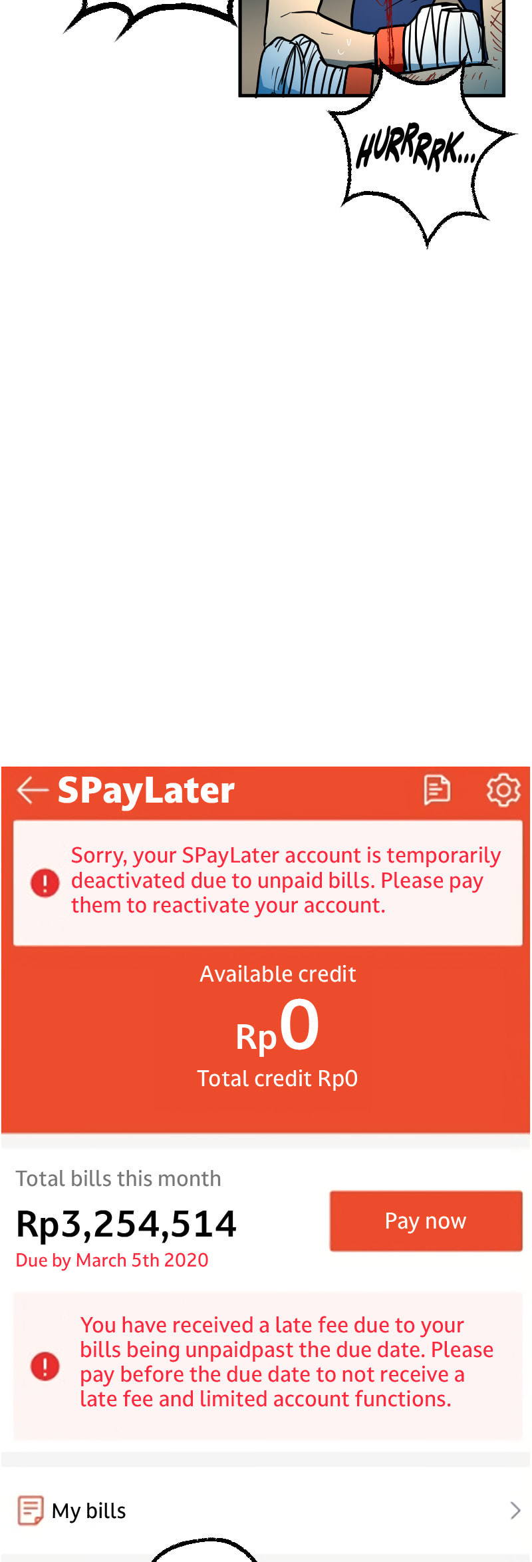Image resolution: width=532 pixels, height=1562 pixels.
Task: Open SPayLater settings gear
Action: [x=503, y=790]
